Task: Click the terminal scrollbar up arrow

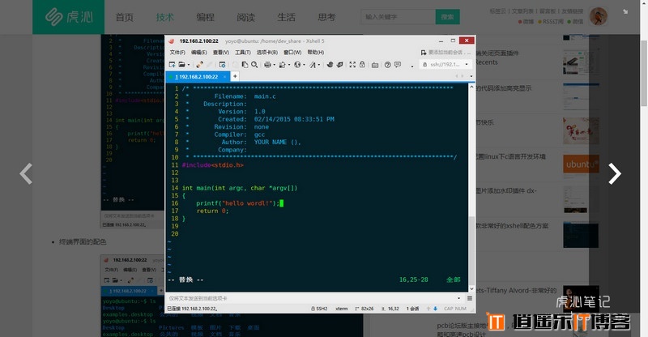Action: [471, 87]
